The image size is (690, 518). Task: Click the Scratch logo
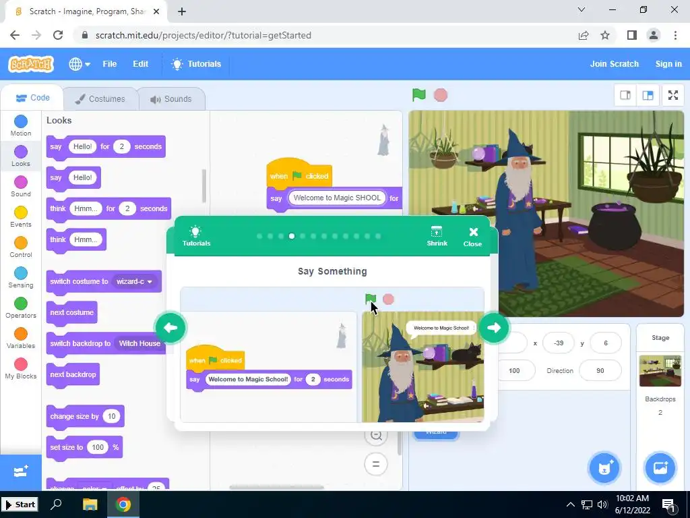coord(31,64)
